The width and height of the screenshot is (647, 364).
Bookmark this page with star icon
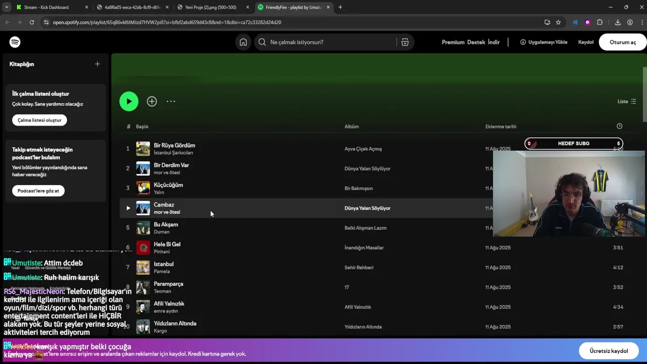[558, 22]
